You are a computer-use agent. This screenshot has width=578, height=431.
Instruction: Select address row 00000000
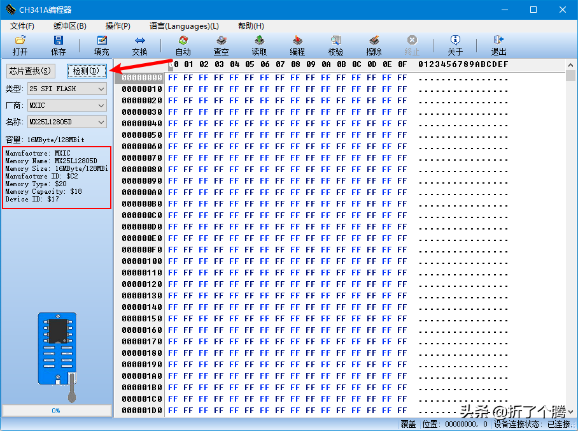click(142, 78)
